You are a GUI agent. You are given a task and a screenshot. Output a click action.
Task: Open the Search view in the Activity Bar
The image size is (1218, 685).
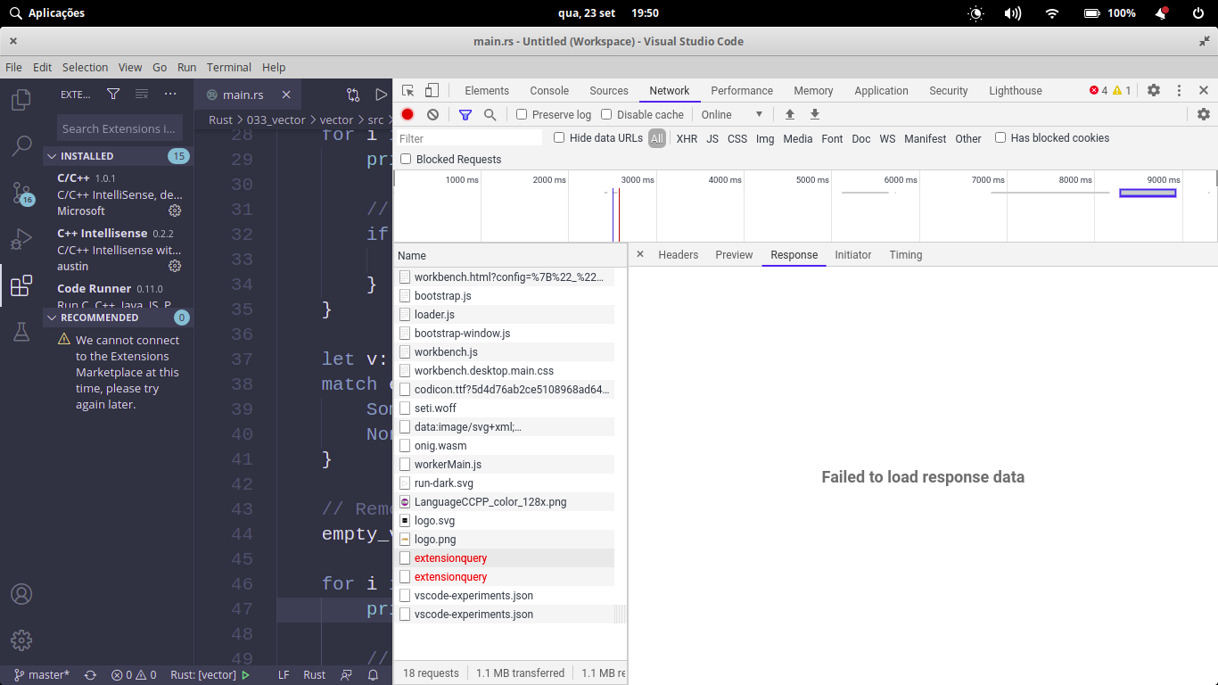pyautogui.click(x=21, y=146)
